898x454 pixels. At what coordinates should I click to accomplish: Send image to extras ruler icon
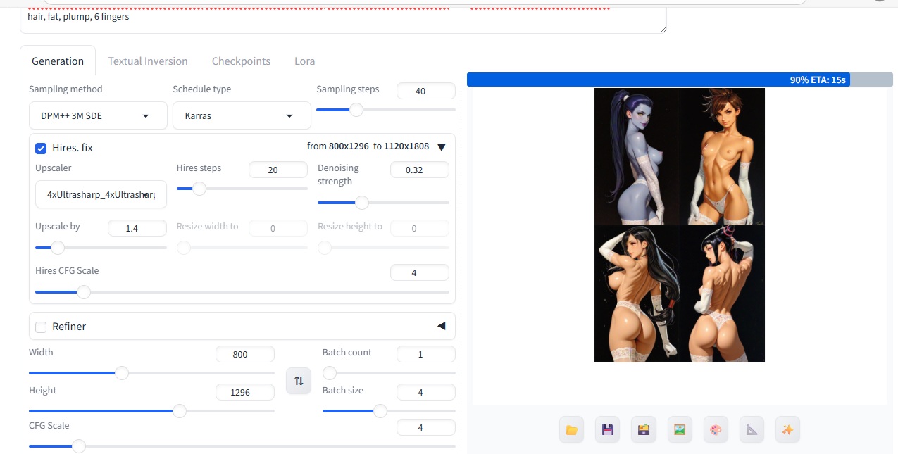[752, 429]
